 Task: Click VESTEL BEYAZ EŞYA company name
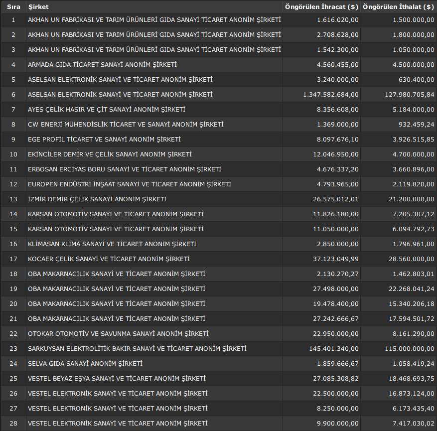[x=117, y=379]
